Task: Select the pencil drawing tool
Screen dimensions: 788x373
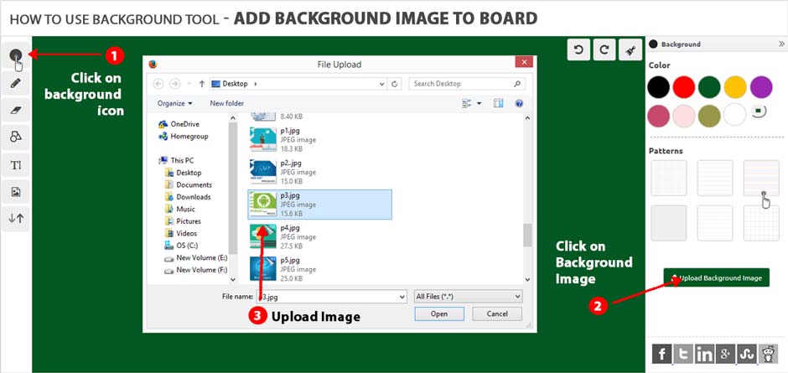Action: 16,83
